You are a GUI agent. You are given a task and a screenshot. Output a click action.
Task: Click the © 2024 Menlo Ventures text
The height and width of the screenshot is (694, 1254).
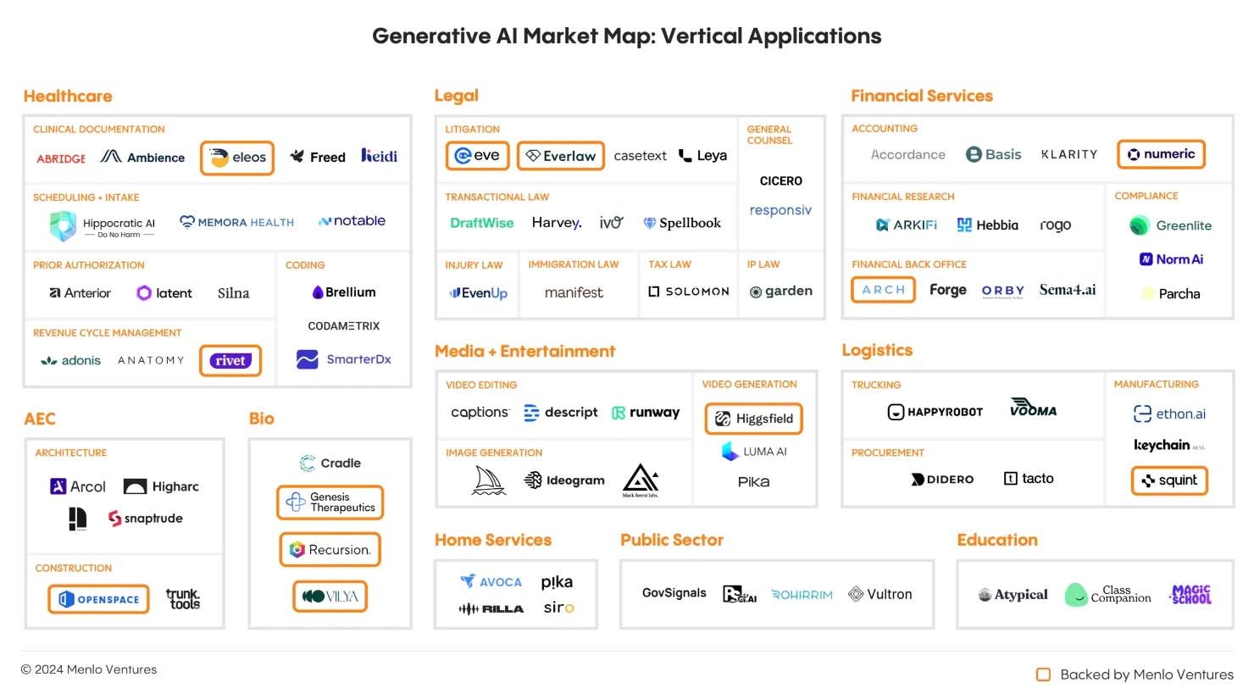point(89,669)
